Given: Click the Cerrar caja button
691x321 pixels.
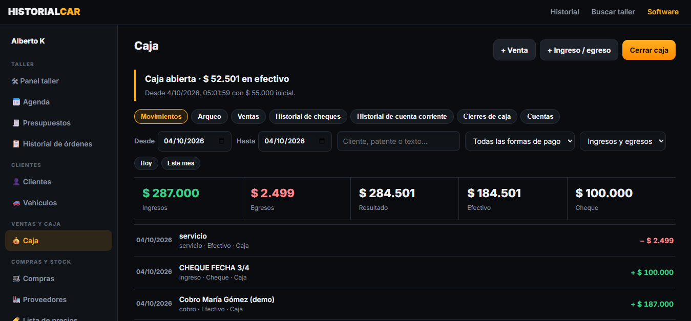Looking at the screenshot, I should [649, 50].
